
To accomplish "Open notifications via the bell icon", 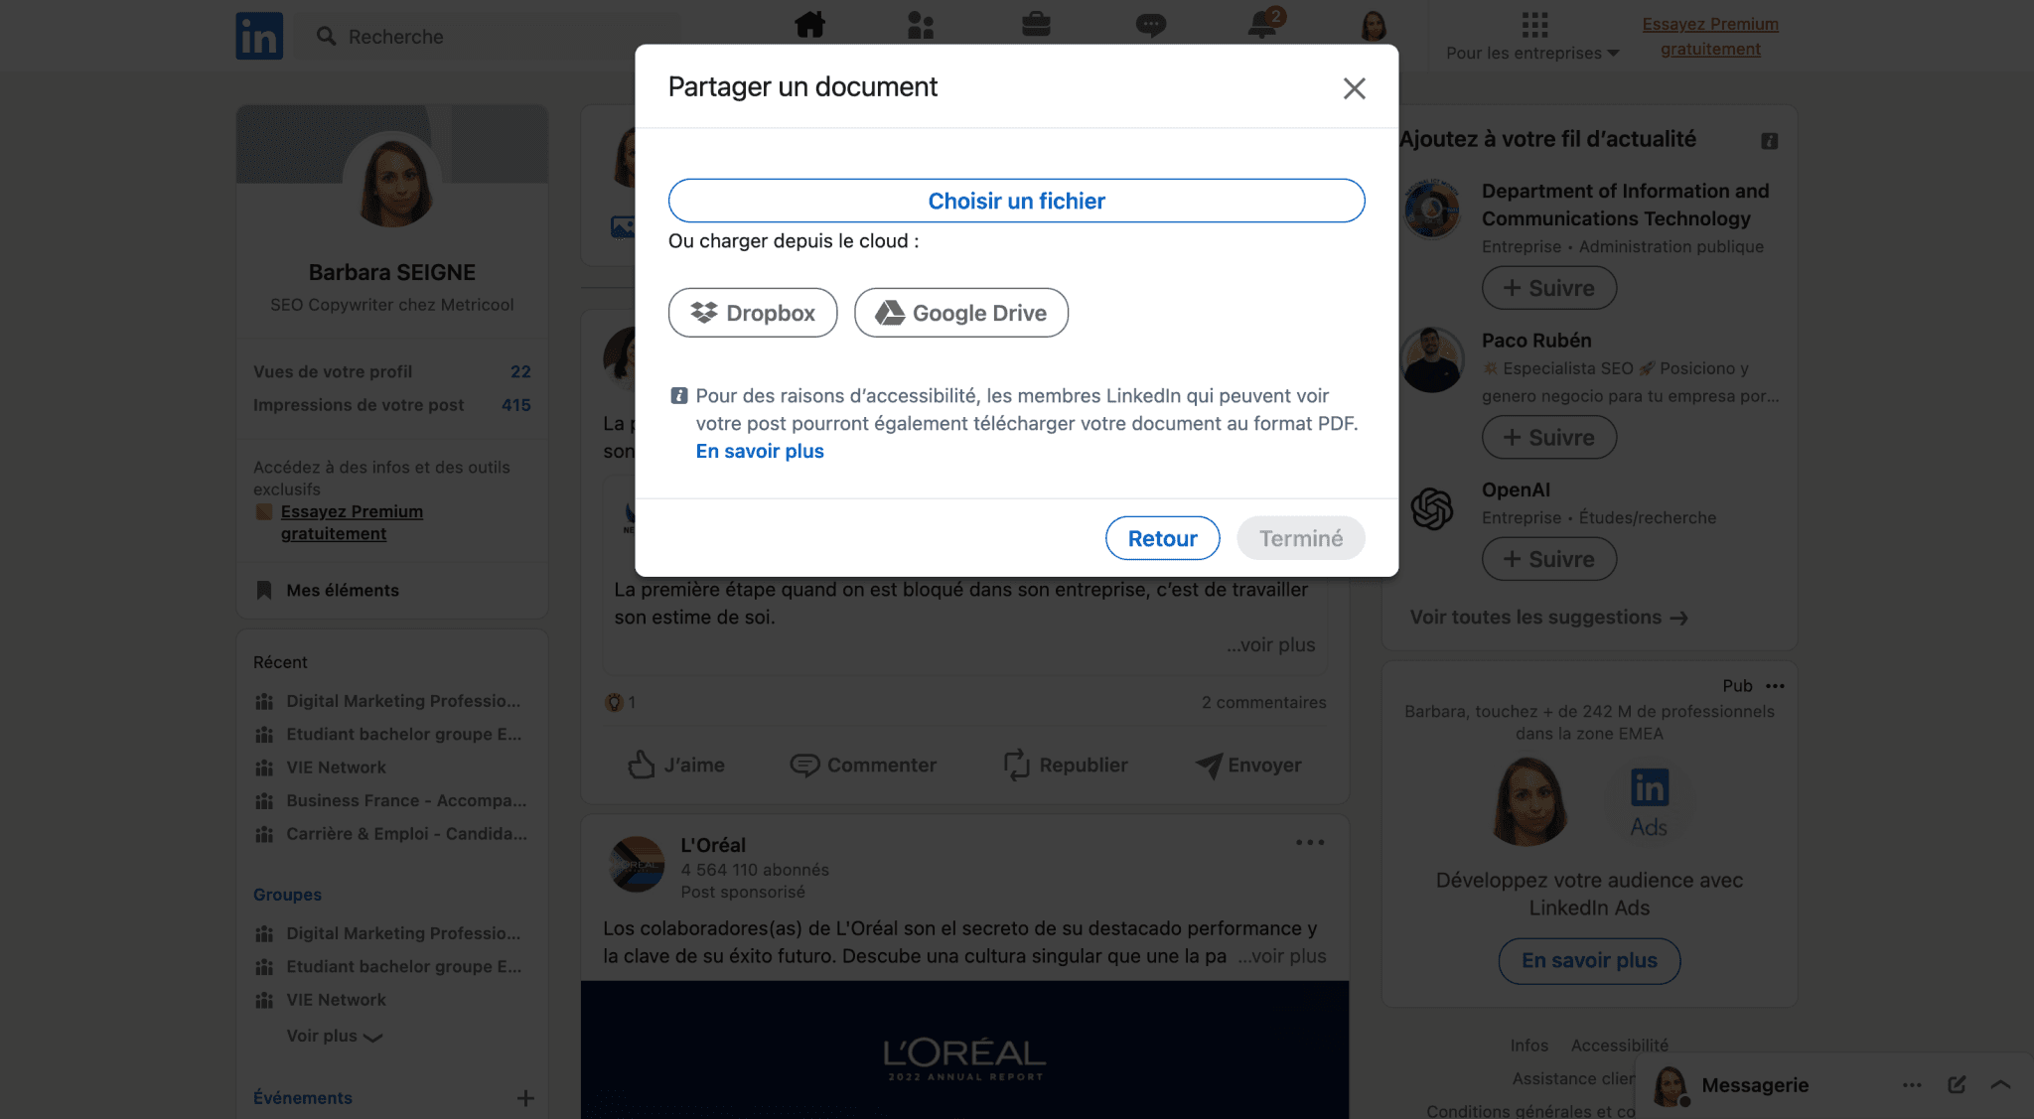I will point(1263,25).
